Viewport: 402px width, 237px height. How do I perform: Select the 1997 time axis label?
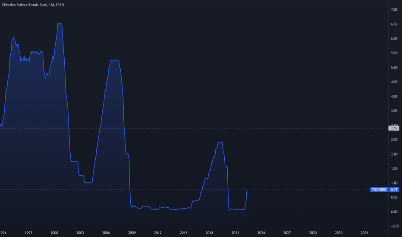click(28, 233)
